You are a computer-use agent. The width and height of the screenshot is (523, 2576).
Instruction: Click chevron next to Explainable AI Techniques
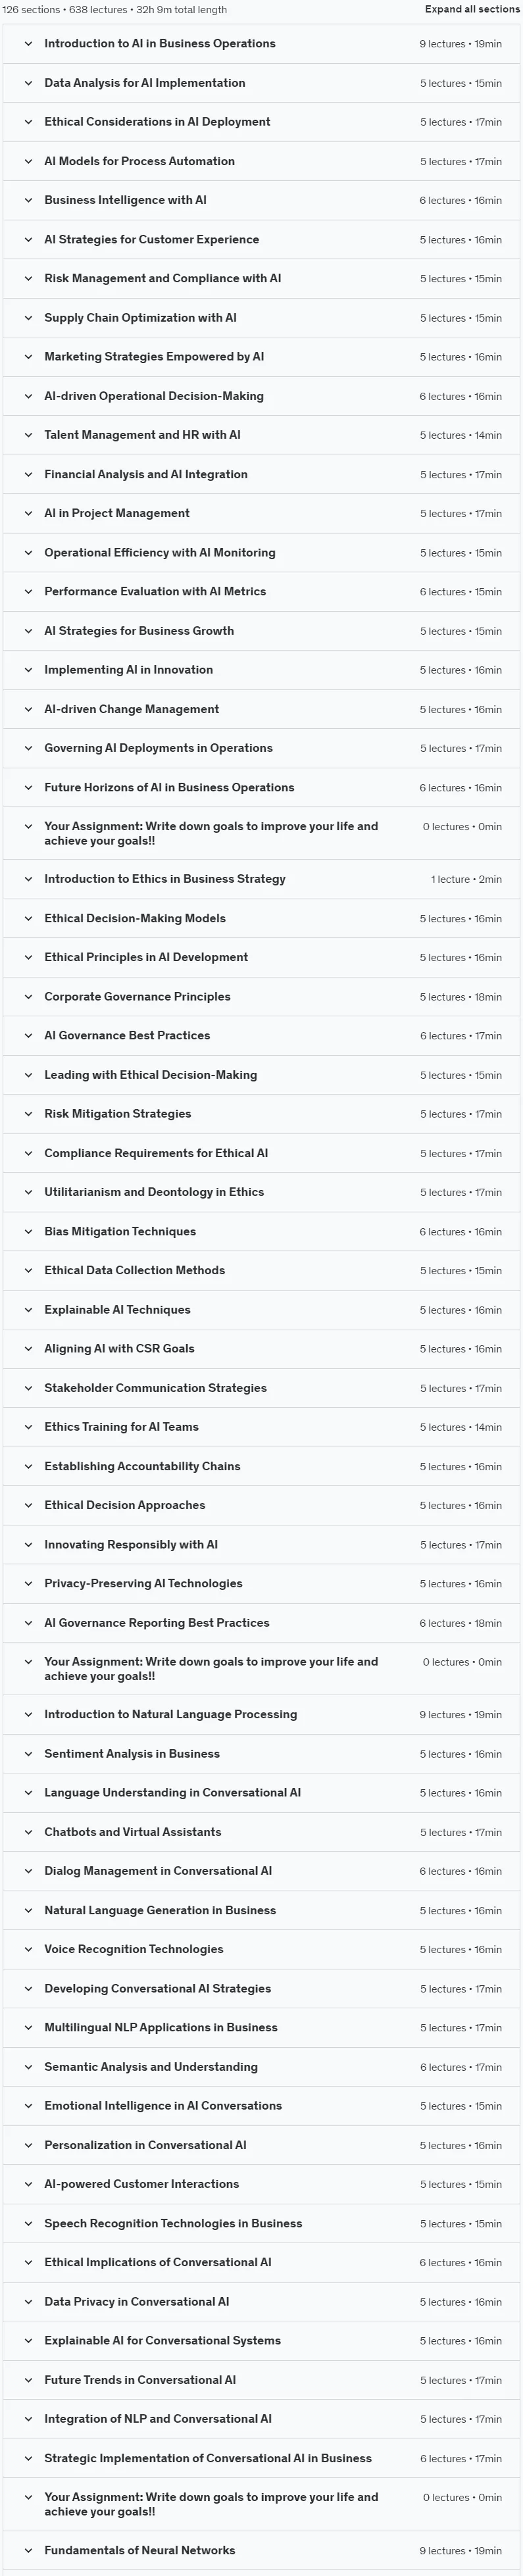[28, 1310]
